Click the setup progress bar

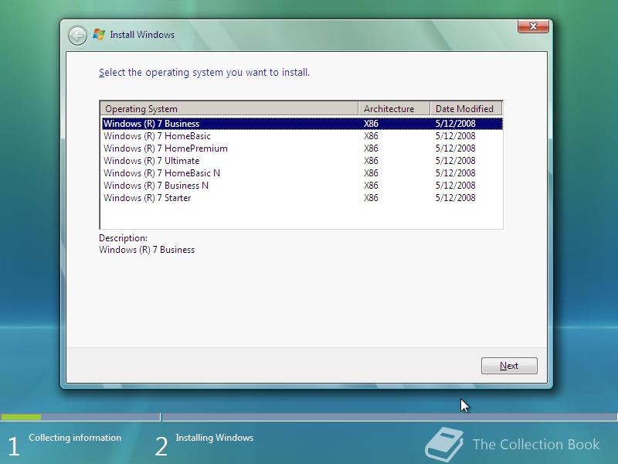click(309, 417)
